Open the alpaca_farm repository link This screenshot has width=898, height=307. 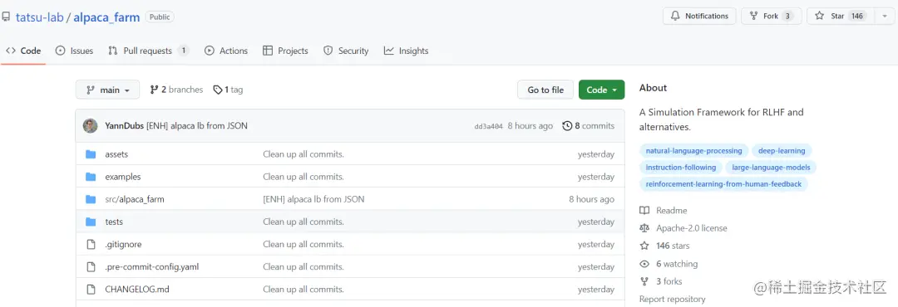(106, 17)
